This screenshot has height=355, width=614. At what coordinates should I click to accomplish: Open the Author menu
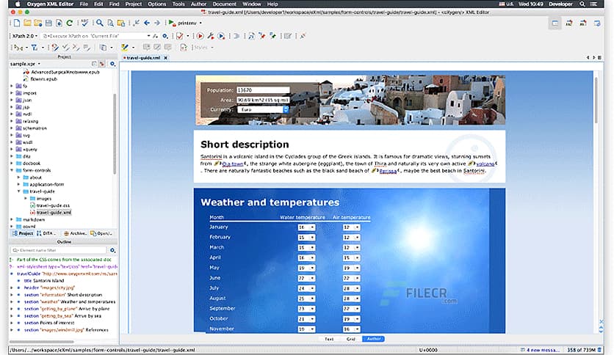click(198, 4)
